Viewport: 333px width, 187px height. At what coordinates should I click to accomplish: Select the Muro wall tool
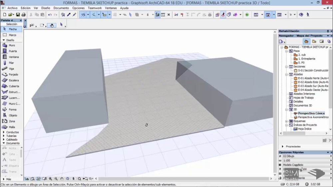pyautogui.click(x=11, y=45)
